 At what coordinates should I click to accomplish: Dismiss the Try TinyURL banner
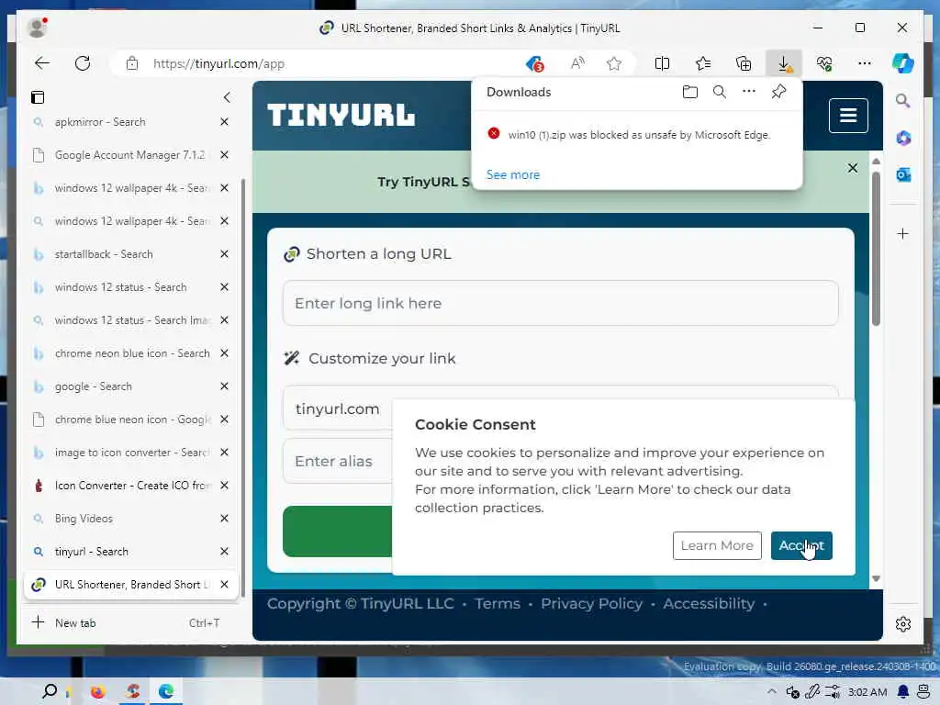[x=852, y=169]
